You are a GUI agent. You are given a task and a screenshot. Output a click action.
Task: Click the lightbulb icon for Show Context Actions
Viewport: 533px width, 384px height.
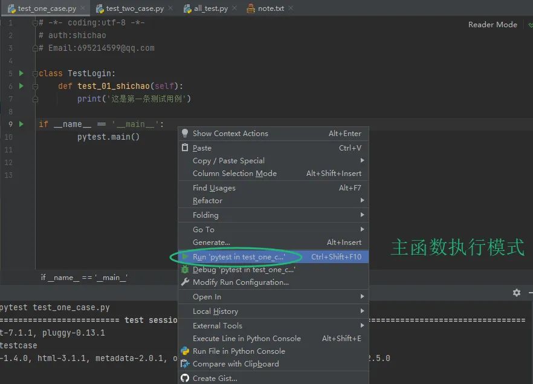[185, 133]
